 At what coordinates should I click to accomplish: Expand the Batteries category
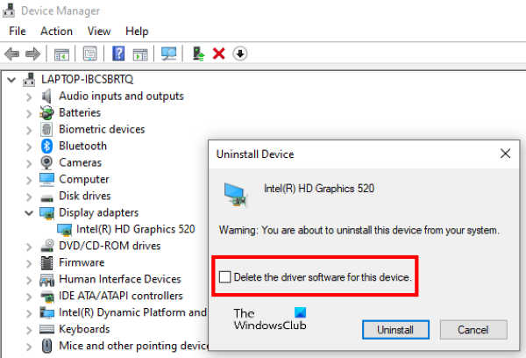(x=29, y=112)
